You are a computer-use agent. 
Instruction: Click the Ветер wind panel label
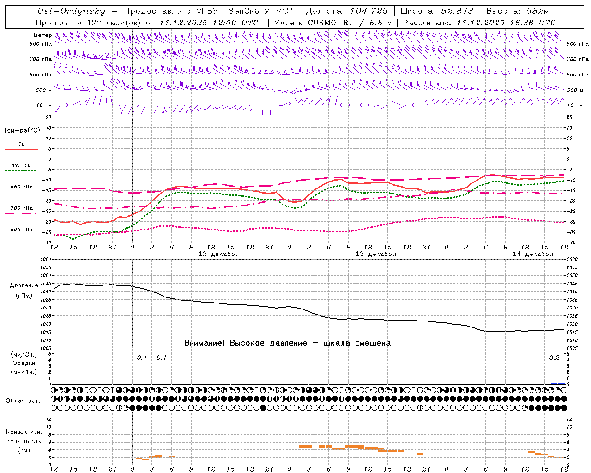(42, 35)
